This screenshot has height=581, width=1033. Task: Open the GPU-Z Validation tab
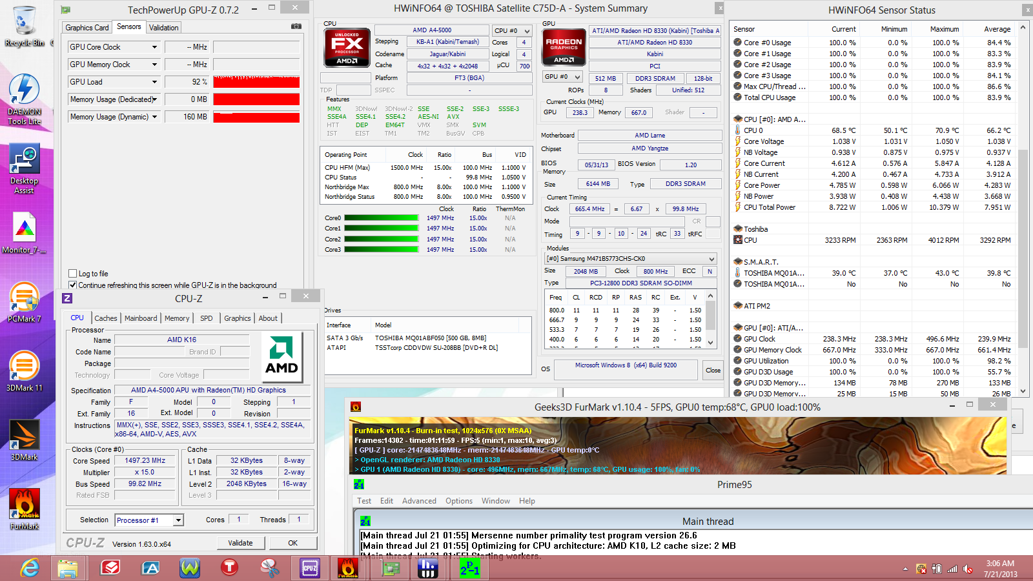[163, 28]
